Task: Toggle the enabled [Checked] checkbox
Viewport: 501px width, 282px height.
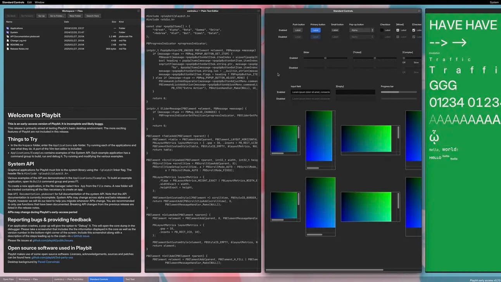Action: coord(414,30)
